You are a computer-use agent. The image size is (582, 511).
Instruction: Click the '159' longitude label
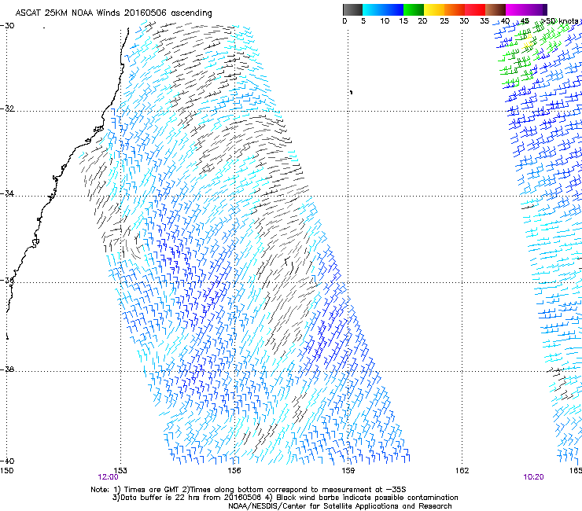coord(348,471)
